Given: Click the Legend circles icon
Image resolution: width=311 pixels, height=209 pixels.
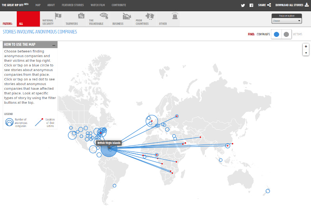Looking at the screenshot, I should 9,122.
